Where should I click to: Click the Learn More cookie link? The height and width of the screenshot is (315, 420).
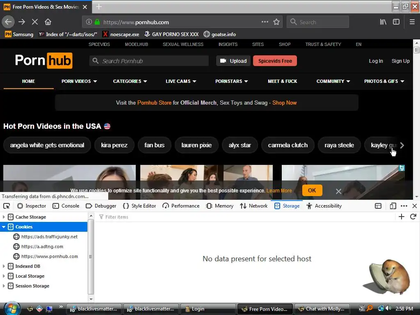coord(279,191)
